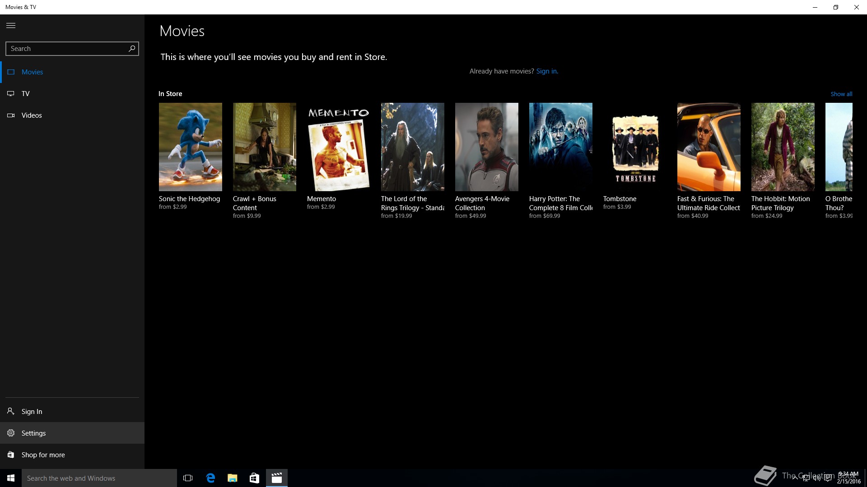This screenshot has height=487, width=867.
Task: Click the Lord of the Rings Trilogy title
Action: 413,203
